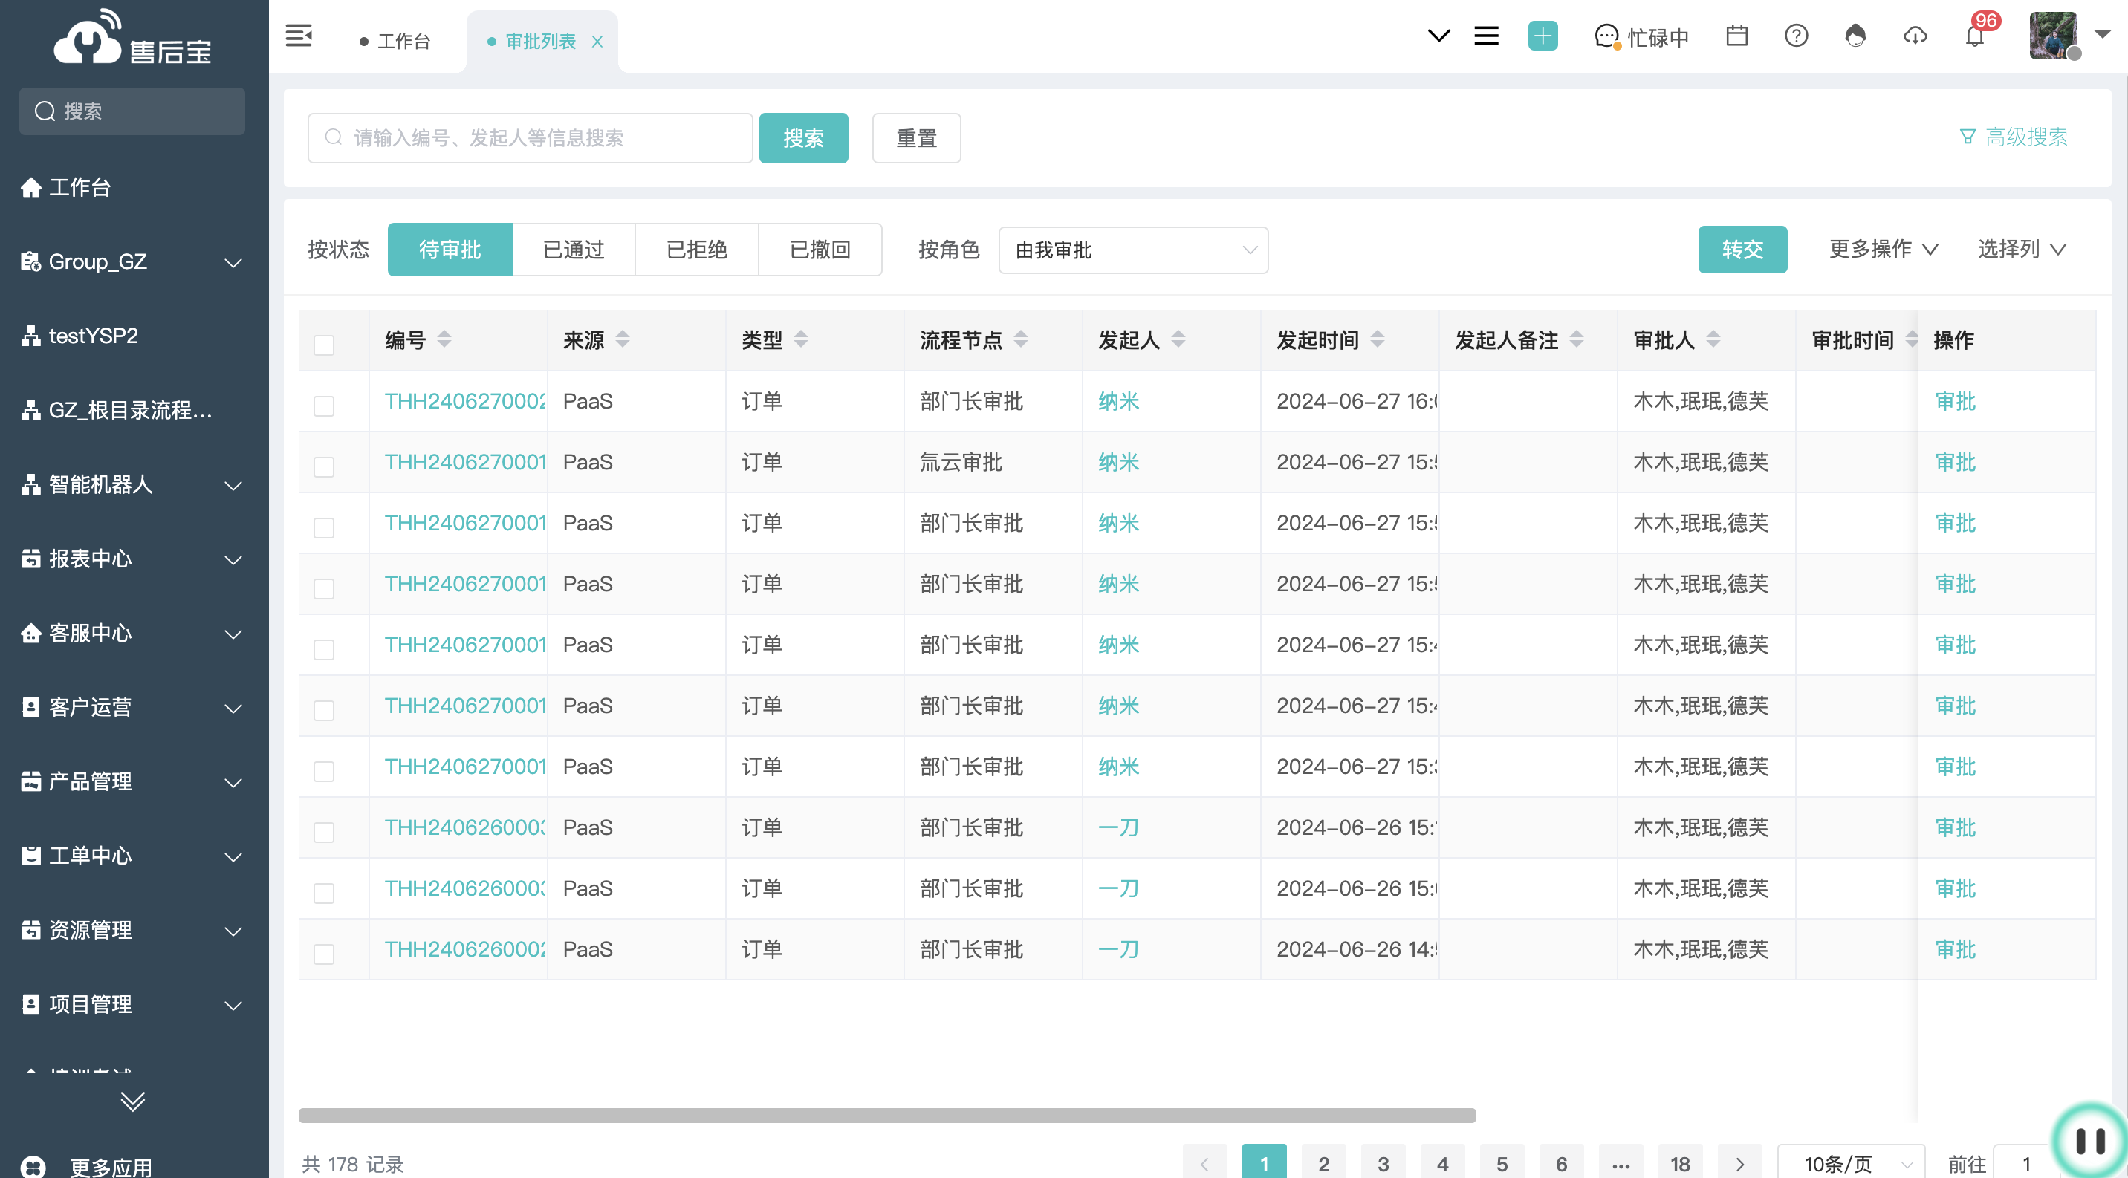Sort by 编号 column sort arrows
The image size is (2128, 1178).
pyautogui.click(x=444, y=339)
